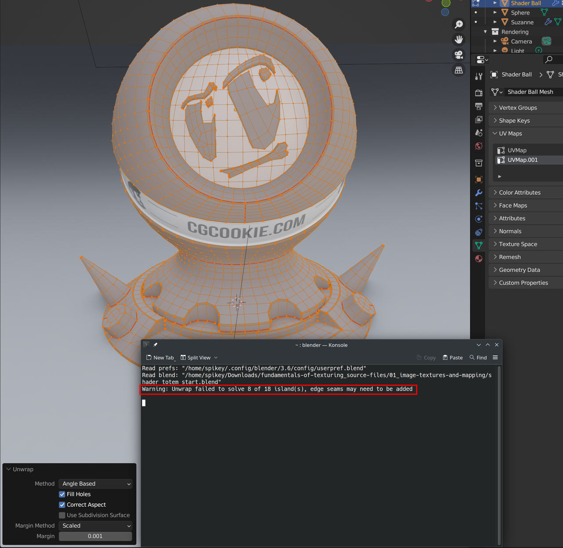Click the Konsole window menu icon
Image resolution: width=563 pixels, height=548 pixels.
(x=146, y=345)
